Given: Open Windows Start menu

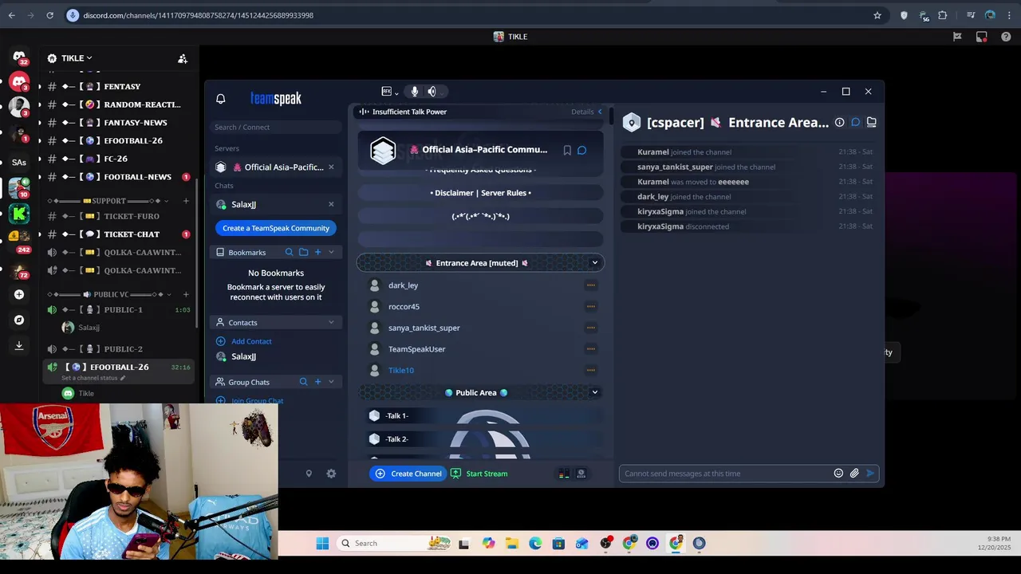Looking at the screenshot, I should pos(322,544).
